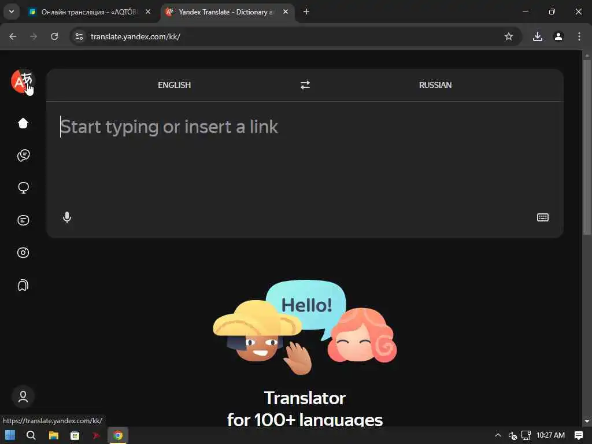This screenshot has height=444, width=592.
Task: Open the red arrow app in taskbar
Action: click(97, 435)
